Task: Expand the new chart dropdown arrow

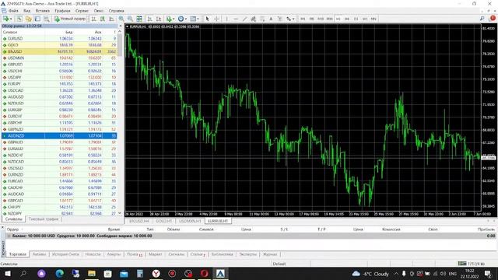Action: pyautogui.click(x=11, y=19)
